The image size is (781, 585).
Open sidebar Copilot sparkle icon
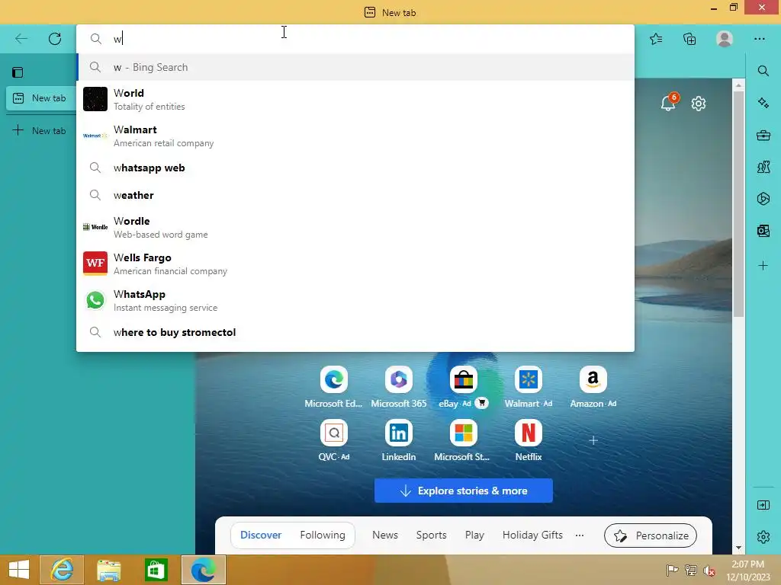coord(763,103)
